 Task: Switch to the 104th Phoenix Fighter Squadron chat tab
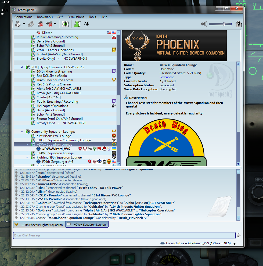click(x=39, y=225)
